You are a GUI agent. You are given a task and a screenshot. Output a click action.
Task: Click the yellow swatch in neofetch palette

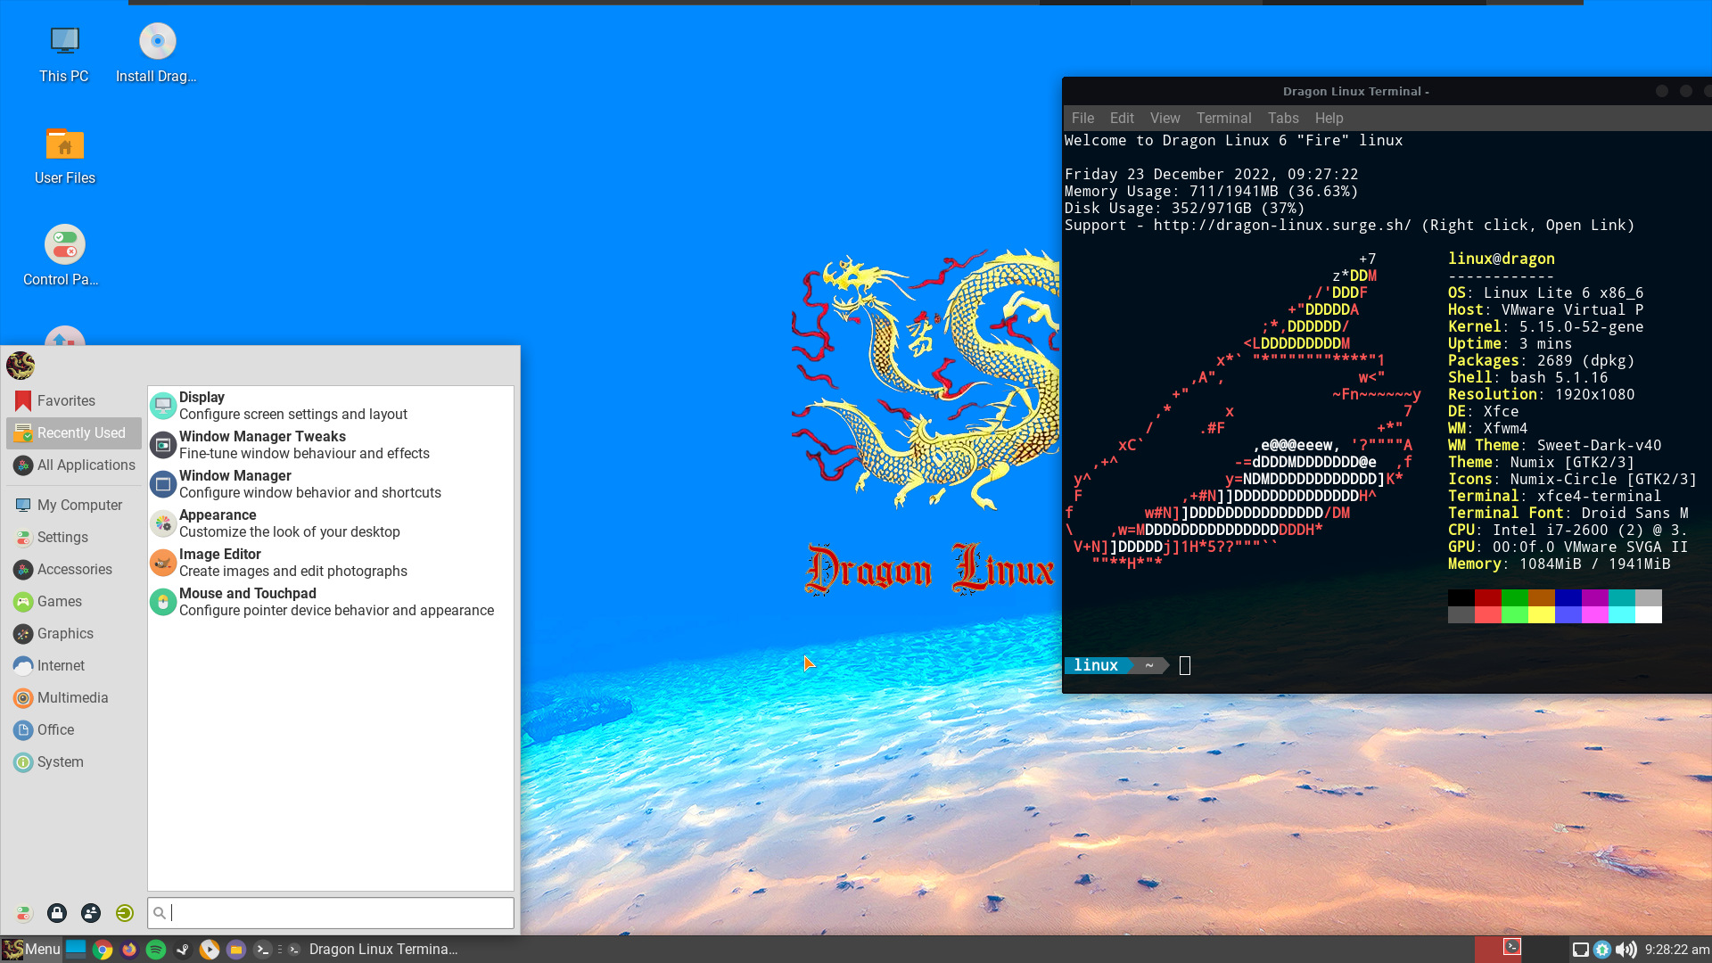coord(1541,614)
